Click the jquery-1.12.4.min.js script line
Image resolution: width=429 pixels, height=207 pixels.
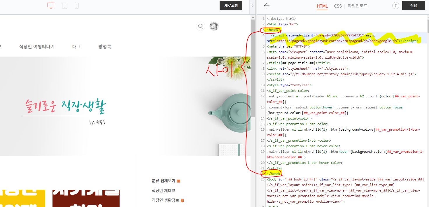[x=342, y=77]
